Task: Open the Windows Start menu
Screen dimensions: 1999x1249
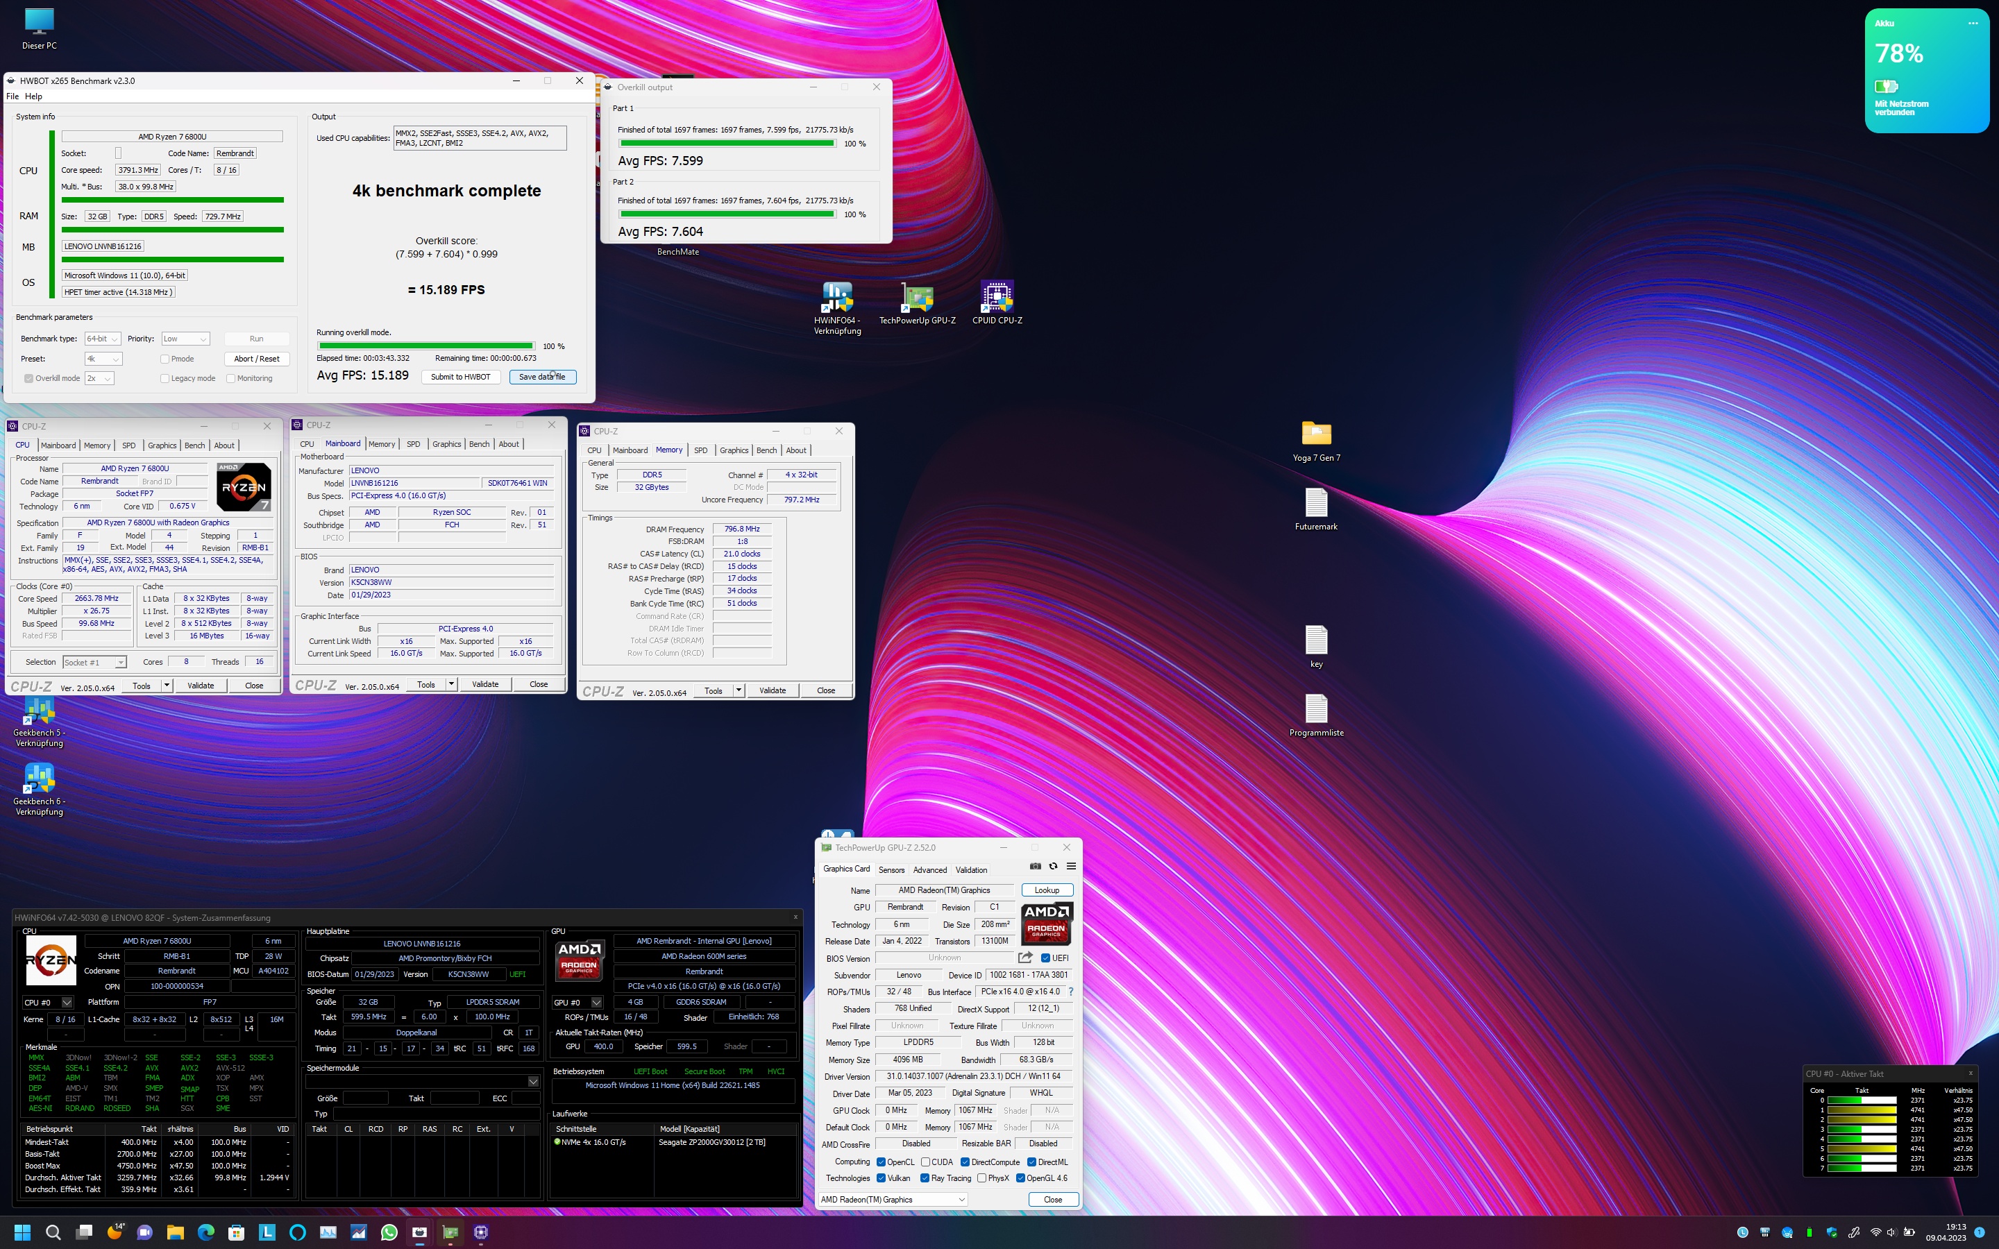Action: pyautogui.click(x=22, y=1232)
